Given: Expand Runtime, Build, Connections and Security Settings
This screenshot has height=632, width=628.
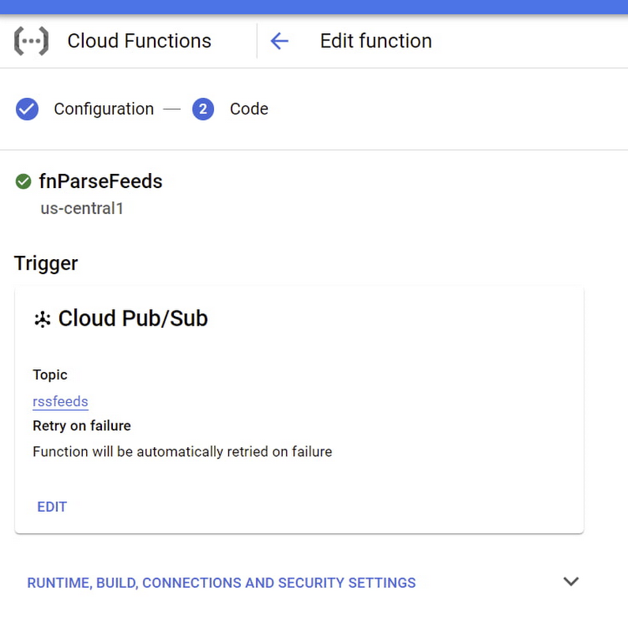Looking at the screenshot, I should click(221, 583).
